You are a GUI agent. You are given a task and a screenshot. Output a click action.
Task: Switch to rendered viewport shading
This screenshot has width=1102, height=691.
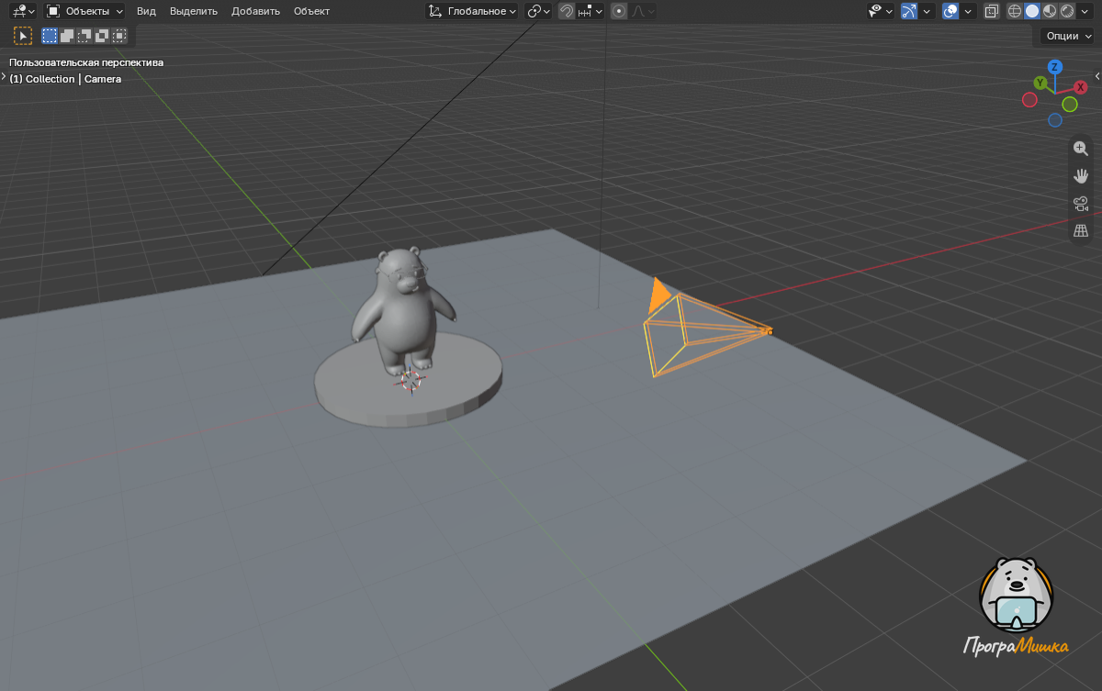pos(1067,11)
